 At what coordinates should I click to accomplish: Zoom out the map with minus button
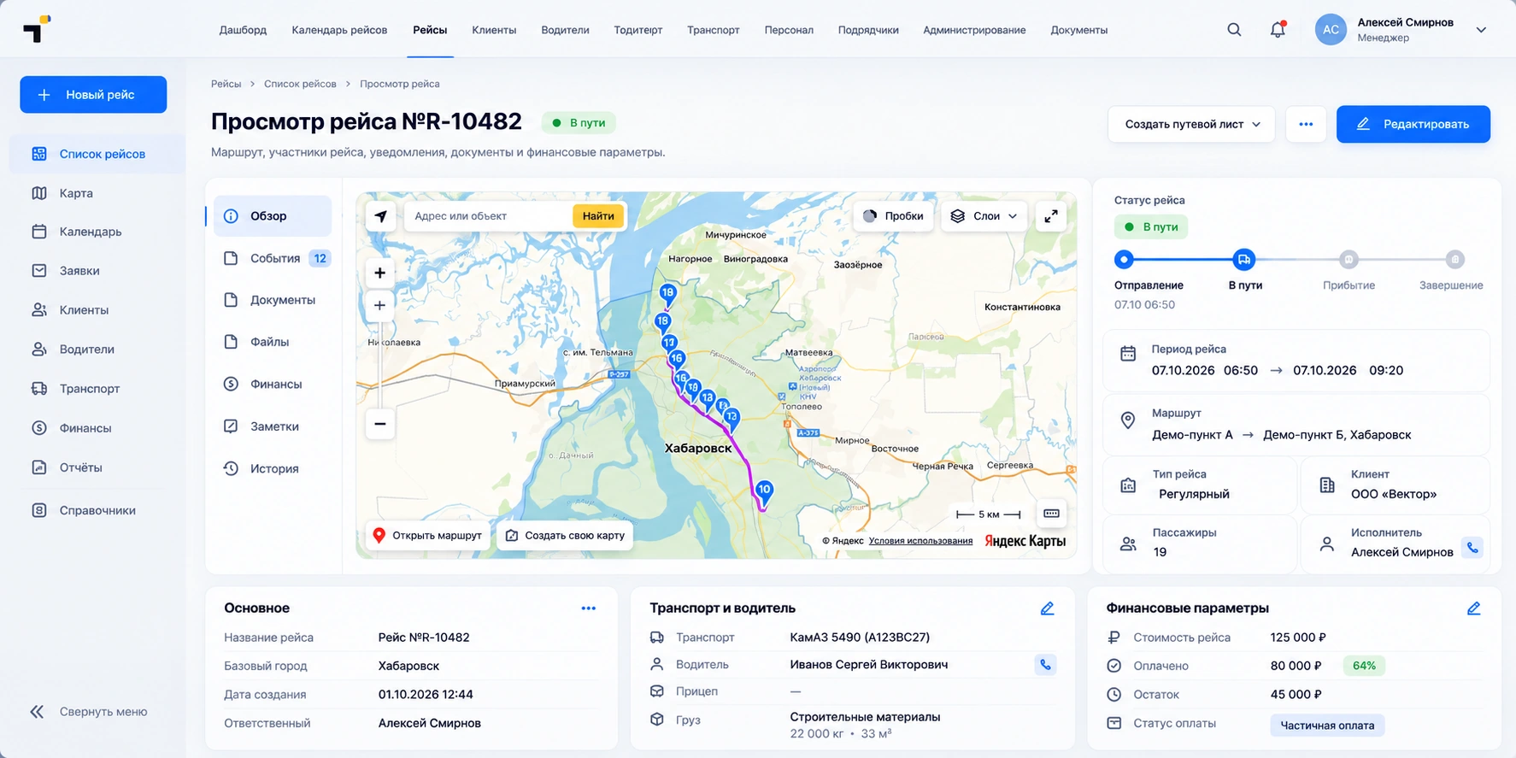[x=380, y=424]
